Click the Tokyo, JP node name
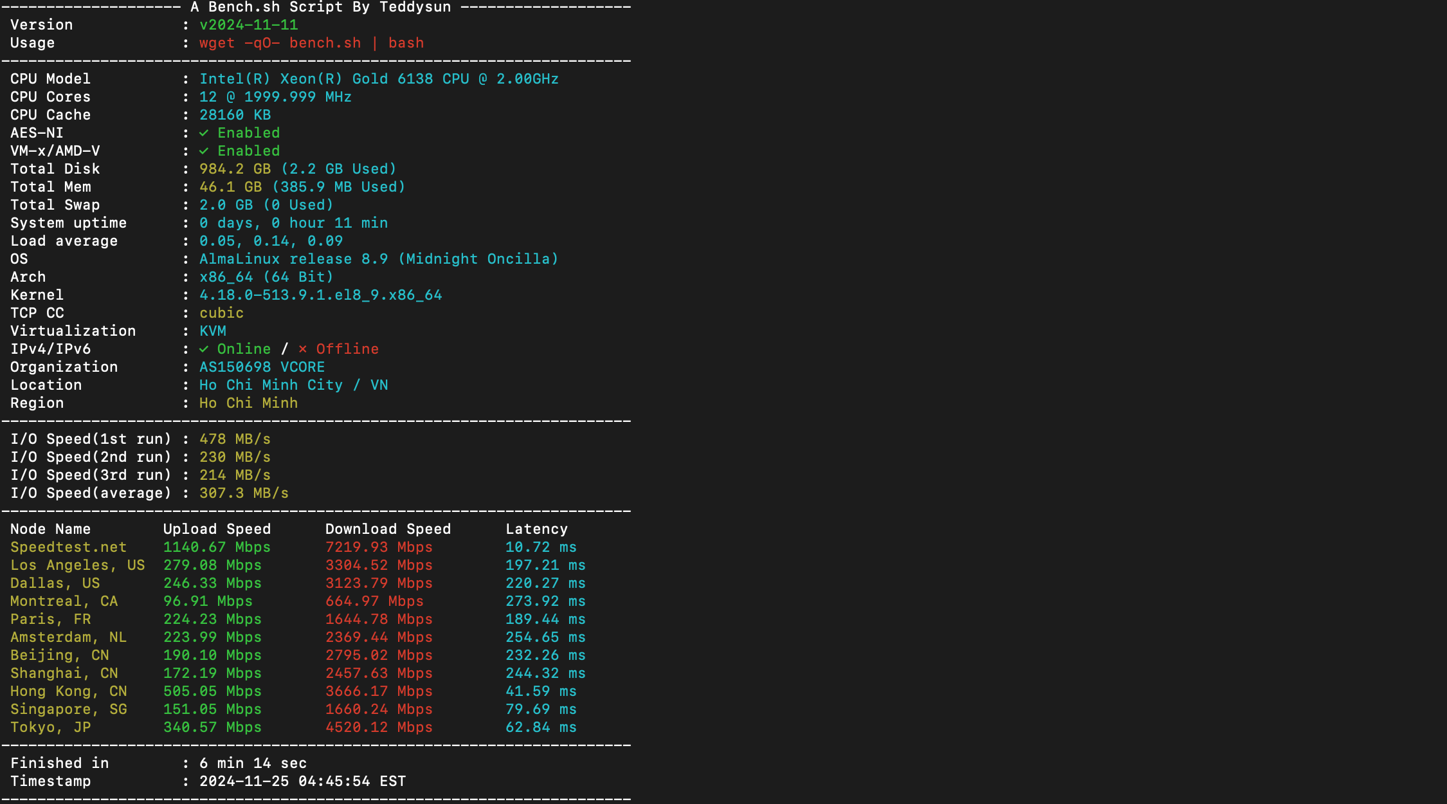Screen dimensions: 1447x804 (50, 727)
